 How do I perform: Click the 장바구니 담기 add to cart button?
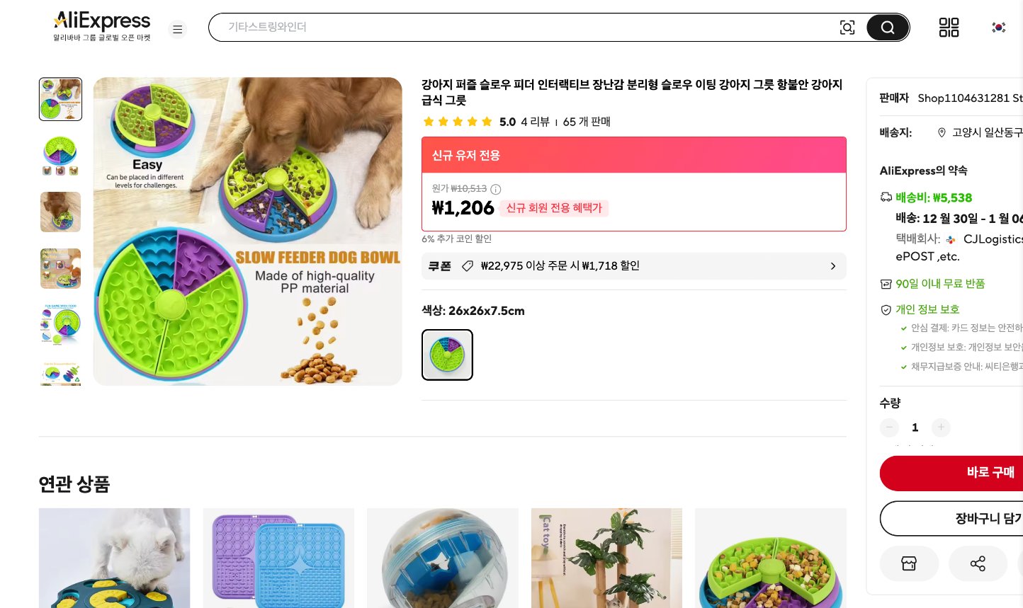coord(989,518)
